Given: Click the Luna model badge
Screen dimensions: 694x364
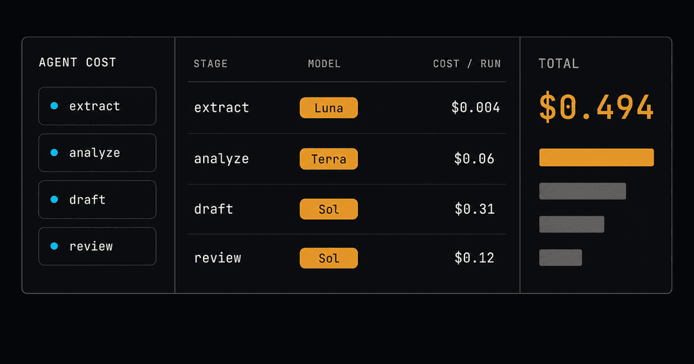Looking at the screenshot, I should tap(329, 107).
